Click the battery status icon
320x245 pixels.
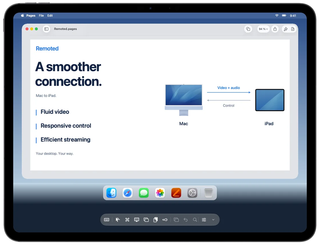pyautogui.click(x=284, y=15)
